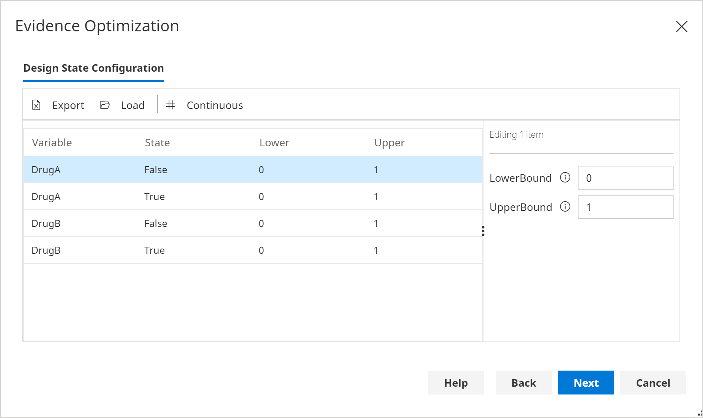Image resolution: width=703 pixels, height=418 pixels.
Task: Close the Evidence Optimization dialog
Action: coord(682,26)
